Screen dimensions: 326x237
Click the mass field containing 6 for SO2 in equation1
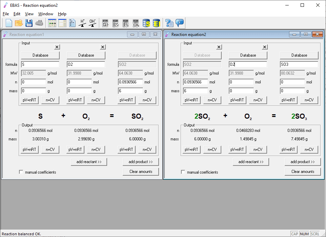coord(130,91)
